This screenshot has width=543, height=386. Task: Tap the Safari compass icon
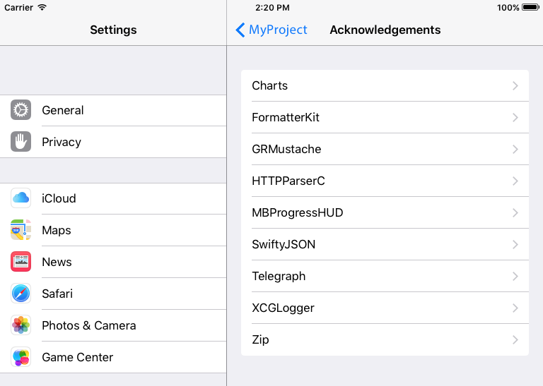pos(21,294)
